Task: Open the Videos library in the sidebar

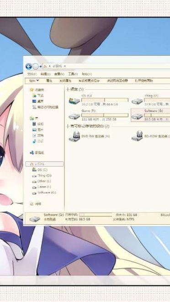Action: tap(38, 124)
